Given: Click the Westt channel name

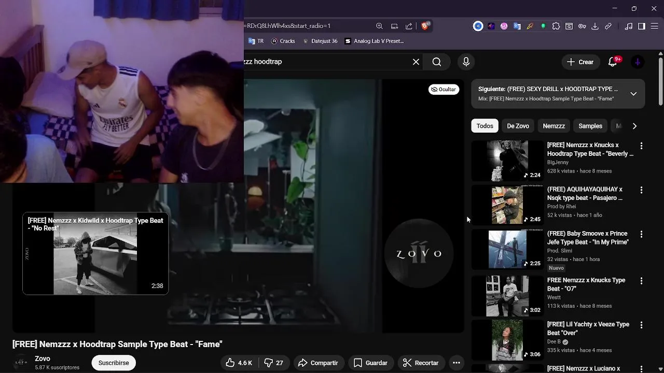Looking at the screenshot, I should coord(554,297).
